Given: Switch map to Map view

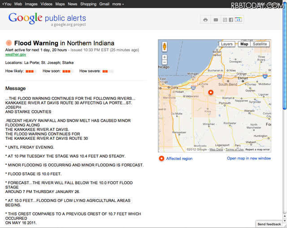Looking at the screenshot, I should tap(244, 44).
